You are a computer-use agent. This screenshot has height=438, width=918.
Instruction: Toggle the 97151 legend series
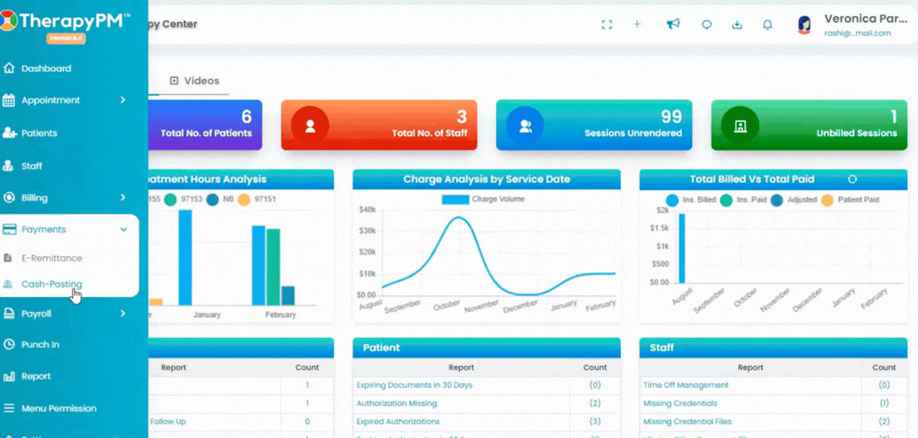(256, 200)
